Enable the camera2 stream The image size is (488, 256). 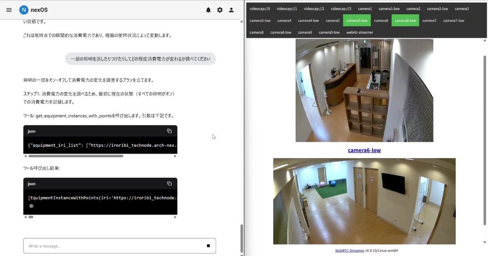point(413,9)
